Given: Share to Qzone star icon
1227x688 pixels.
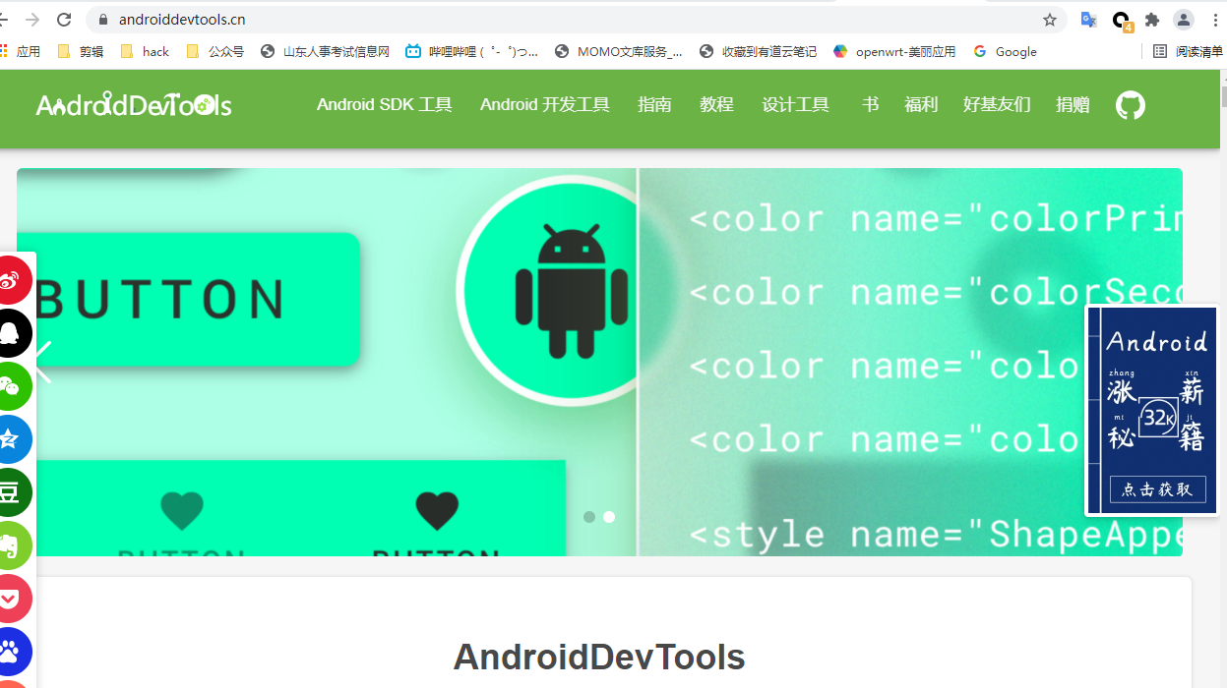Looking at the screenshot, I should [13, 440].
